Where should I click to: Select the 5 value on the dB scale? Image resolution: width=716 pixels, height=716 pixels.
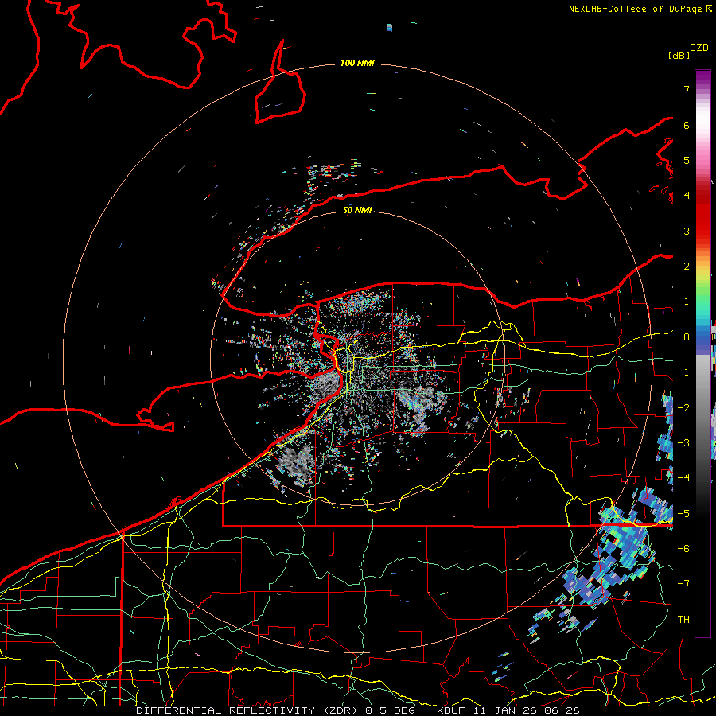pos(687,160)
